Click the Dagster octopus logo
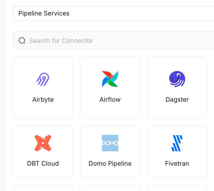Screen dimensions: 214x191 [x=177, y=79]
